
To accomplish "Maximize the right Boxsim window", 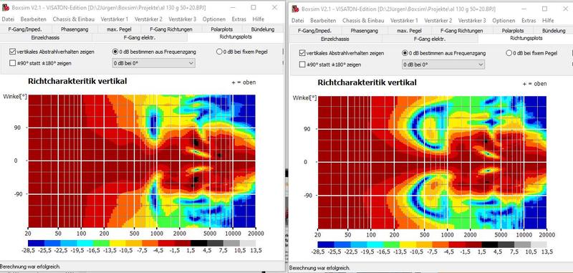I will pyautogui.click(x=544, y=9).
